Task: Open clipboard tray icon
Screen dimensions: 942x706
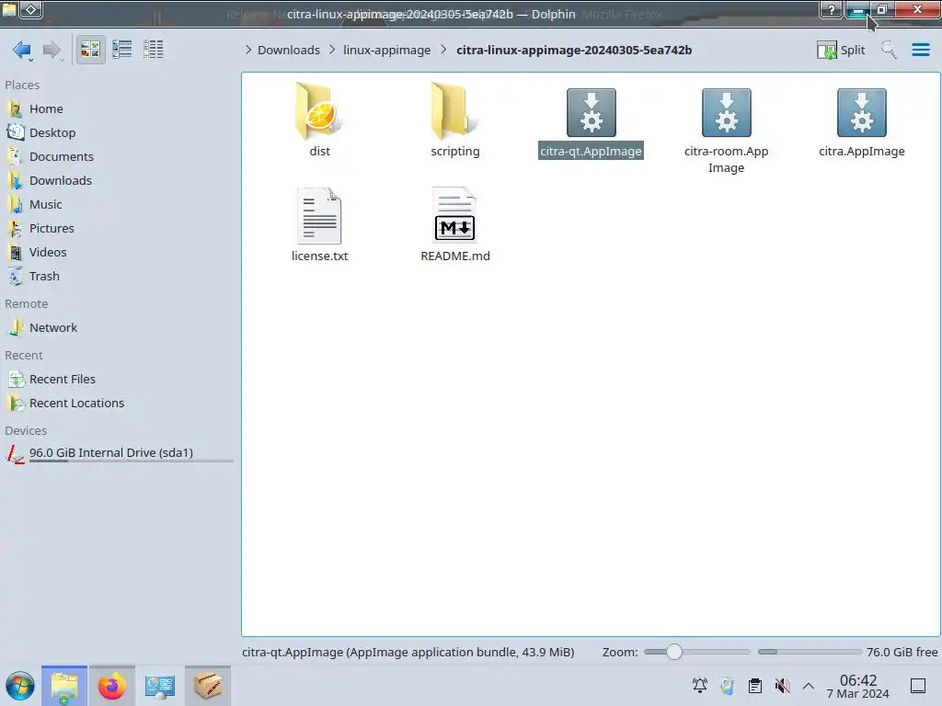Action: coord(755,686)
